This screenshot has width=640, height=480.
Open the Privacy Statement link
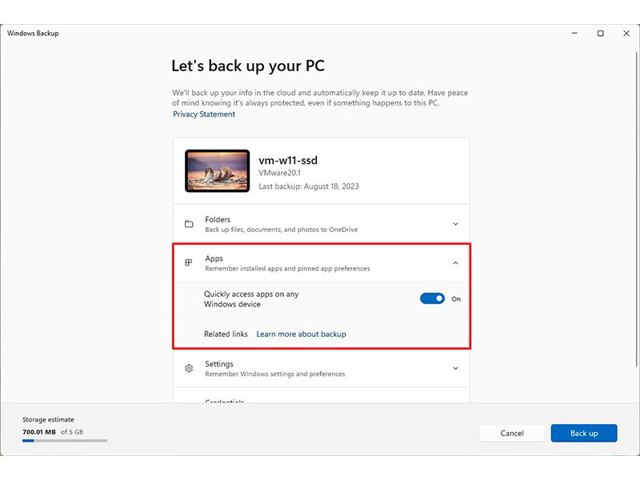204,114
